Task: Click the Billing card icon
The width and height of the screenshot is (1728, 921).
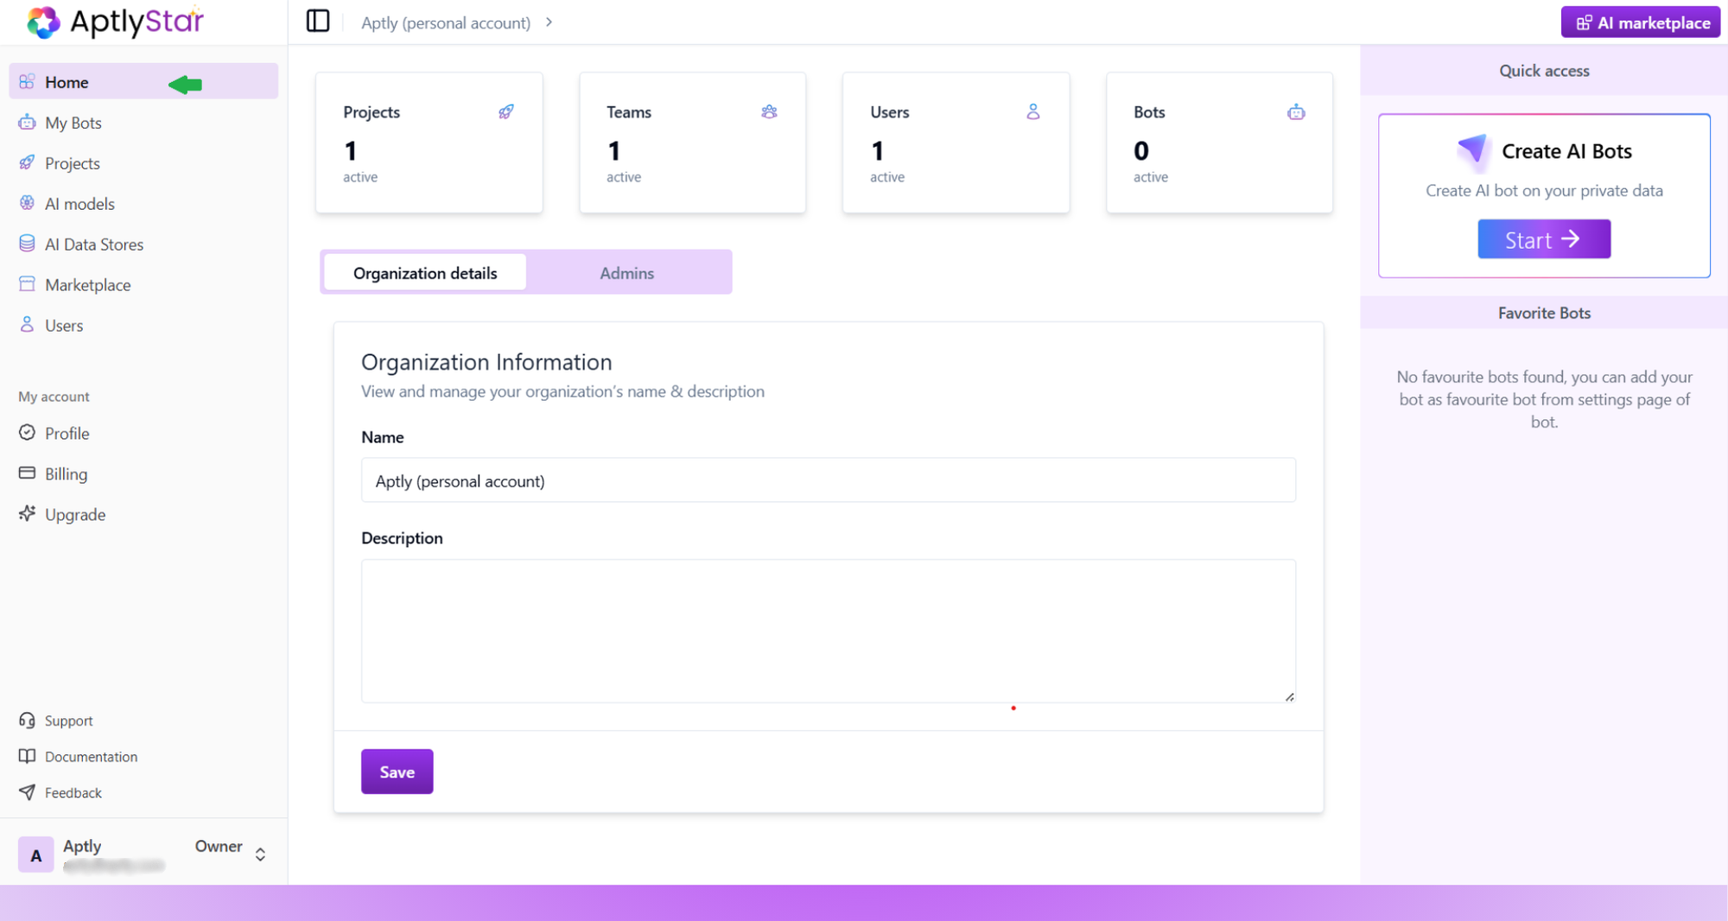Action: pos(27,473)
